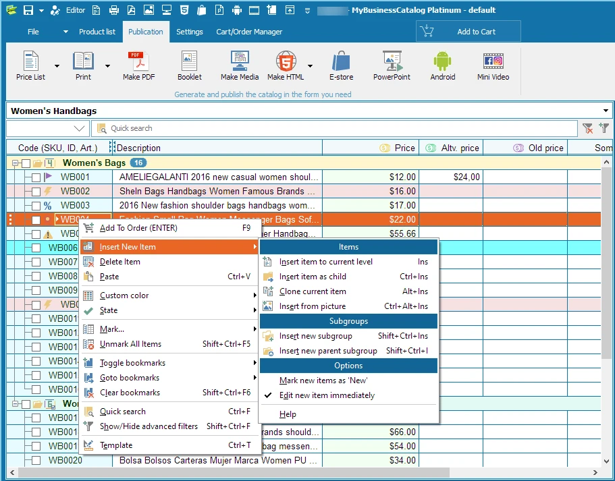
Task: Choose Delete Item from context menu
Action: pyautogui.click(x=170, y=262)
